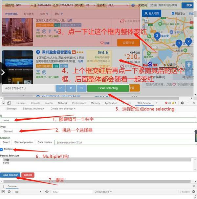This screenshot has width=197, height=199.
Task: Click the yellow warning count indicator
Action: pyautogui.click(x=174, y=103)
